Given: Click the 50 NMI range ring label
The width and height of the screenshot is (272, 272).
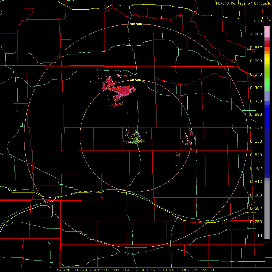Looking at the screenshot, I should coord(136,80).
